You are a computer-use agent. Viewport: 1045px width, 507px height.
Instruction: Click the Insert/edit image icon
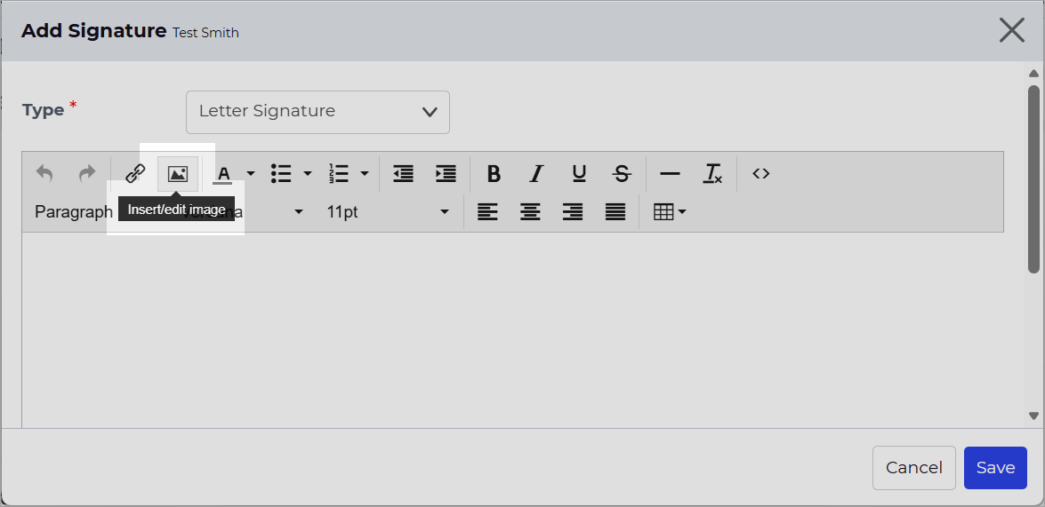177,174
